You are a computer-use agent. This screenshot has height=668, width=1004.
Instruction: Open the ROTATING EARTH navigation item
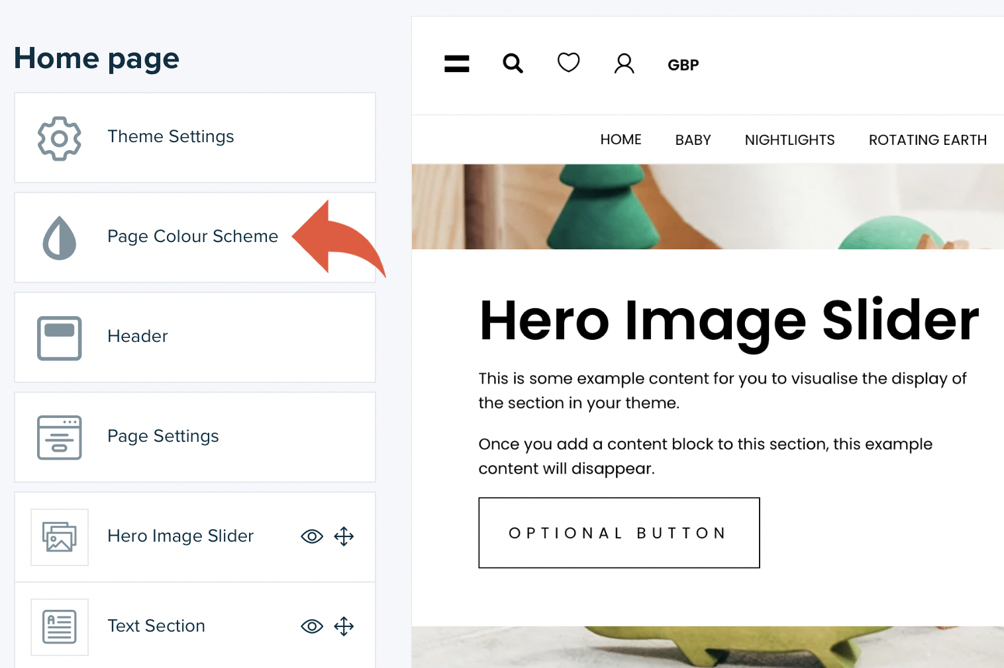[x=928, y=140]
